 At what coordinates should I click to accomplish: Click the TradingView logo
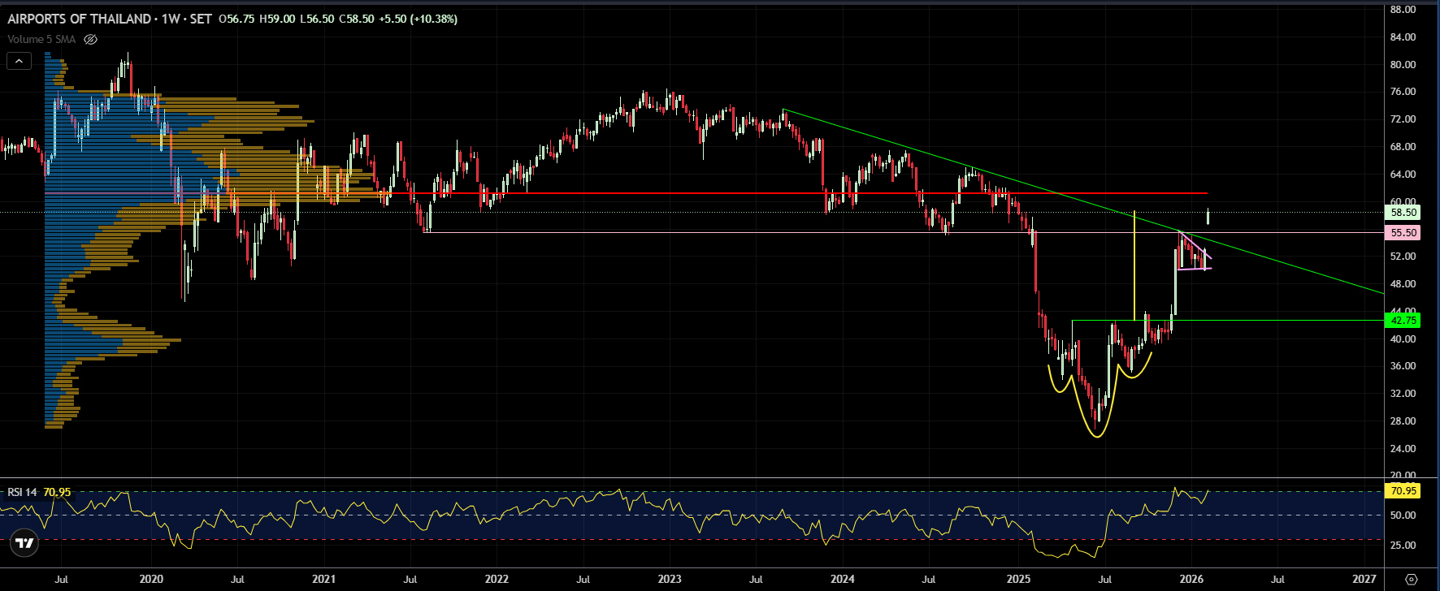tap(24, 543)
